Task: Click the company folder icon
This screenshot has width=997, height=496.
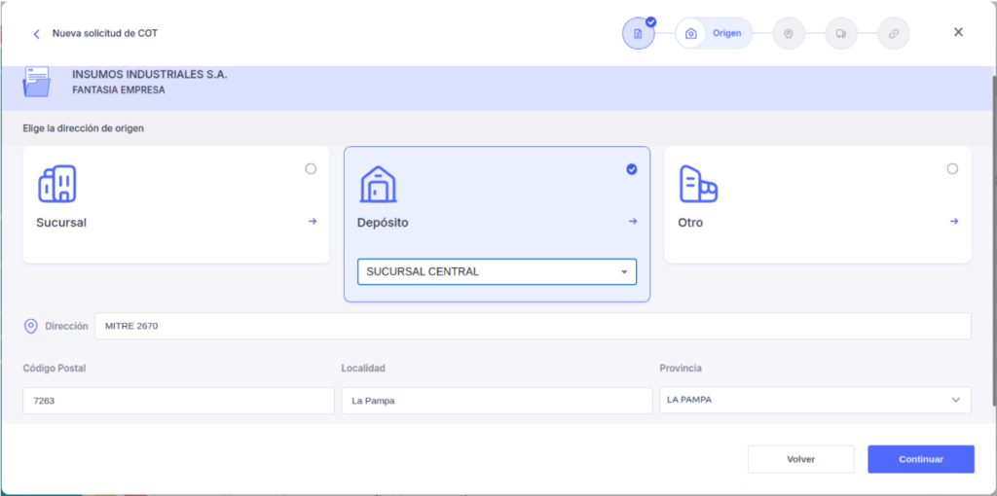Action: (x=36, y=82)
